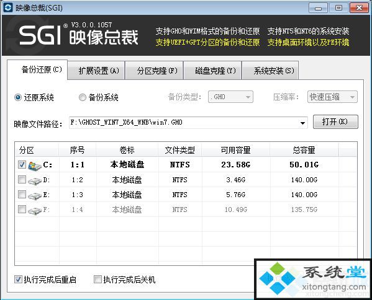Click the 3.46G free space value
The height and width of the screenshot is (300, 372).
click(x=236, y=180)
